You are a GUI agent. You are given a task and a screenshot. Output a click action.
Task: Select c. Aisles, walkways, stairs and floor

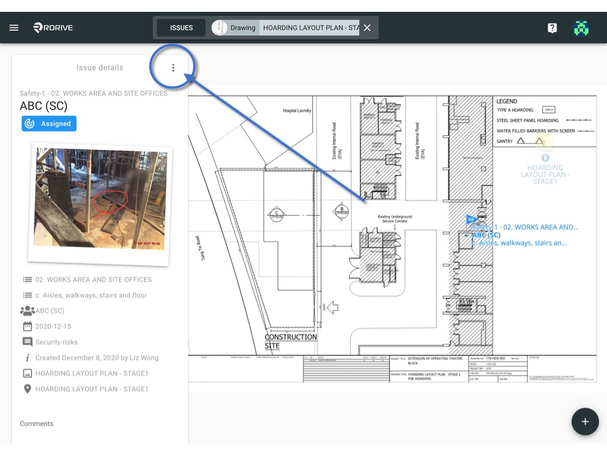pos(91,295)
